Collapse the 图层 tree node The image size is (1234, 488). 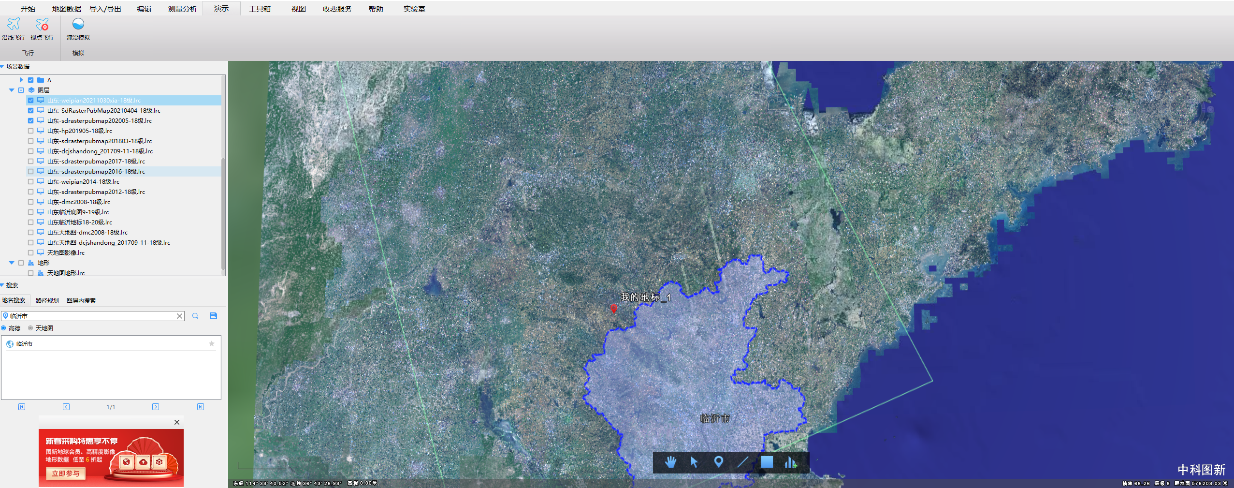pos(11,90)
